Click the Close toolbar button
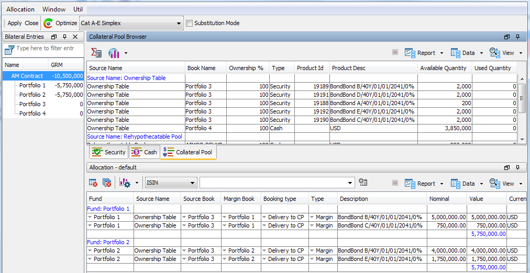This screenshot has height=273, width=530. click(x=31, y=24)
